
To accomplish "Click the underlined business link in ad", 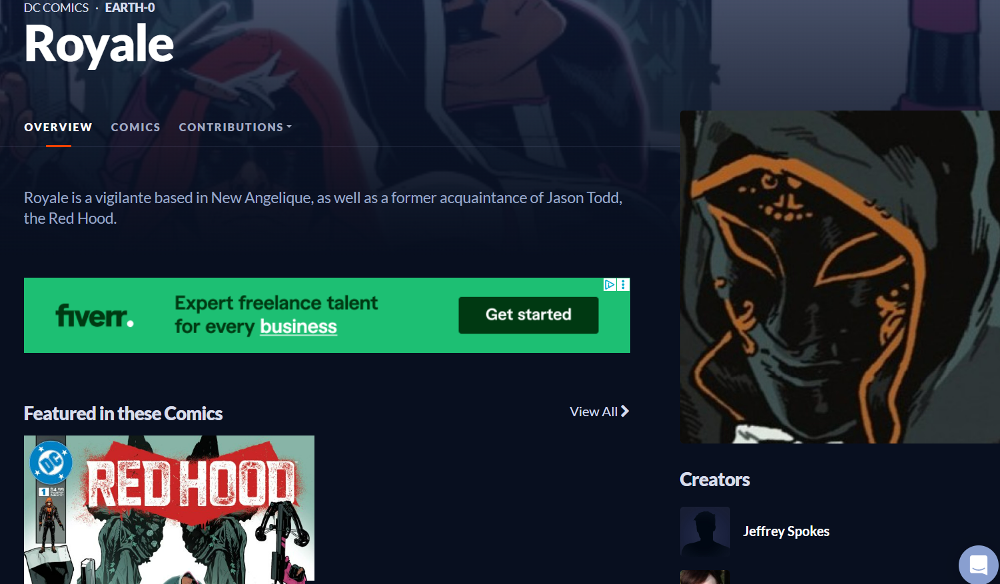I will (x=298, y=326).
